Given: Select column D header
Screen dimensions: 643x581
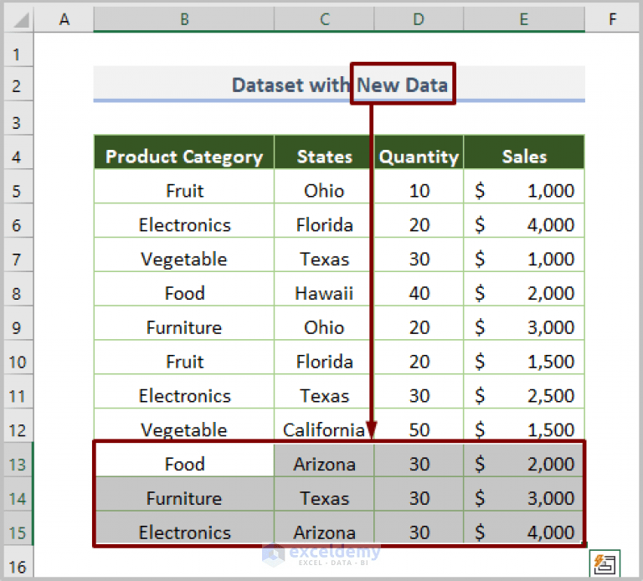Looking at the screenshot, I should point(419,19).
